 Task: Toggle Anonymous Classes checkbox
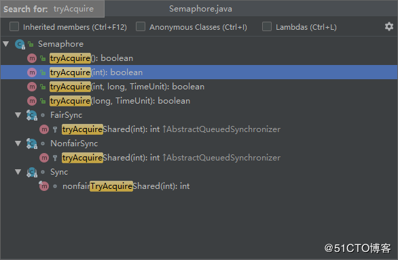[141, 26]
